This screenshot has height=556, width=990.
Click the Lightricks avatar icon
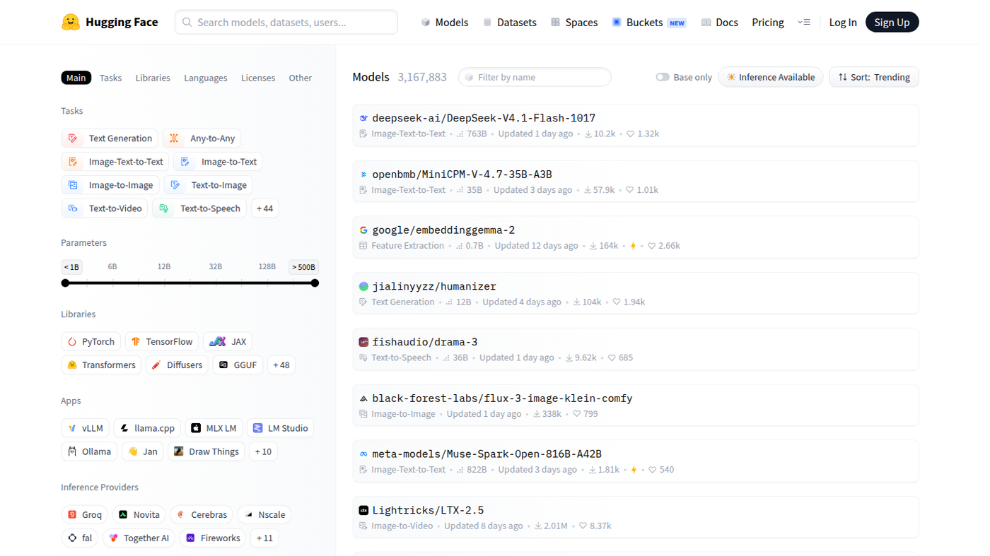tap(363, 510)
